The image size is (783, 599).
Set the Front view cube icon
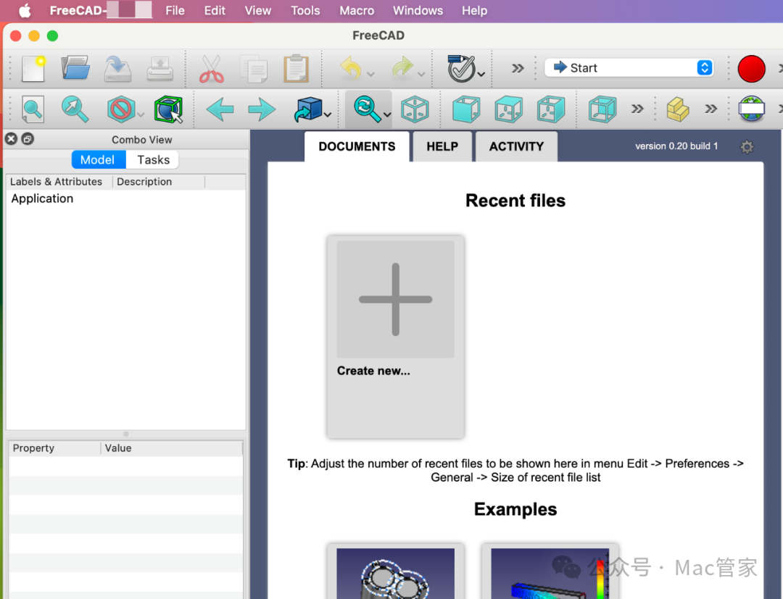coord(466,109)
